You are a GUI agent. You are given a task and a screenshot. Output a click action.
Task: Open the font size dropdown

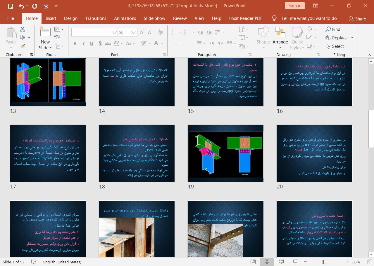(x=134, y=32)
